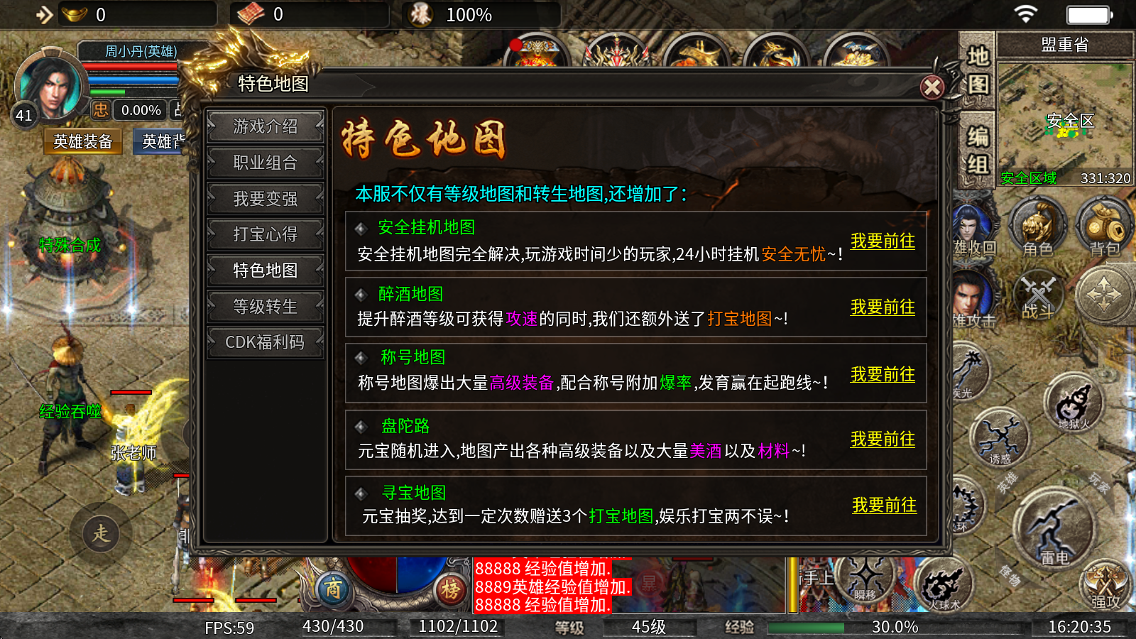Tap the 战斗 crossed swords icon
The width and height of the screenshot is (1136, 639).
(1038, 294)
